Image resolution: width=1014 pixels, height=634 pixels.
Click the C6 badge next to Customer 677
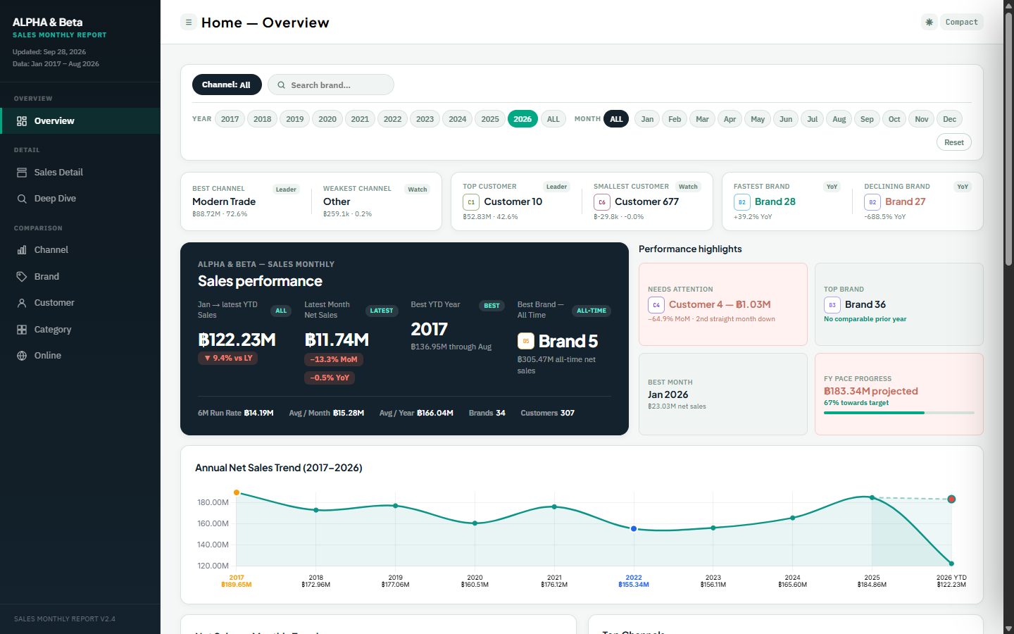coord(602,202)
